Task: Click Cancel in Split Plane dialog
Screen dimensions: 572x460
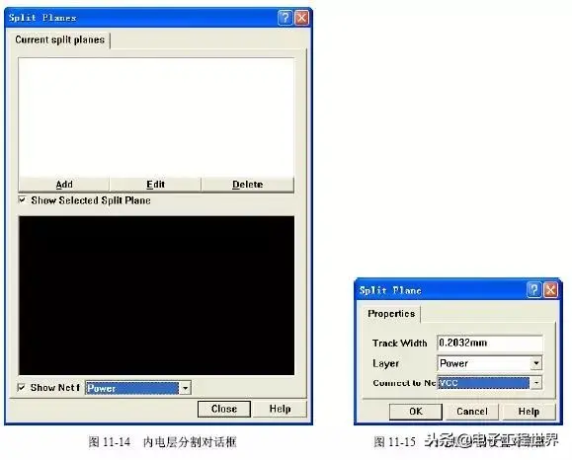Action: pyautogui.click(x=472, y=412)
